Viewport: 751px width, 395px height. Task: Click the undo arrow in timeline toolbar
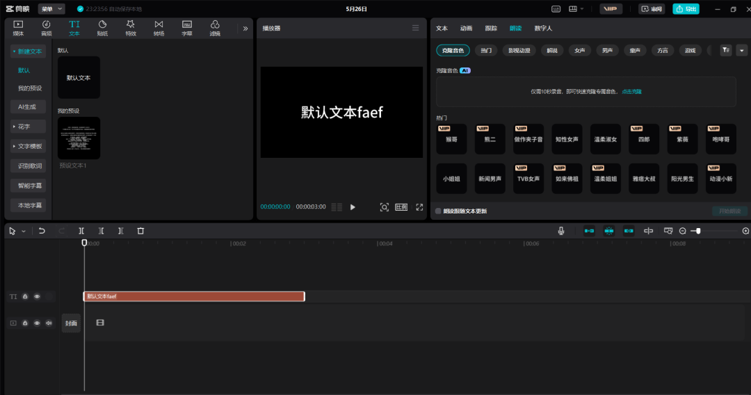(42, 231)
